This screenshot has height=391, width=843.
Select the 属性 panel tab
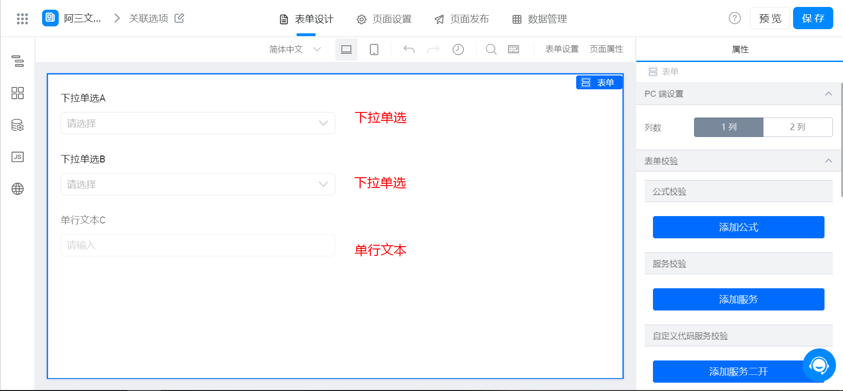(740, 50)
